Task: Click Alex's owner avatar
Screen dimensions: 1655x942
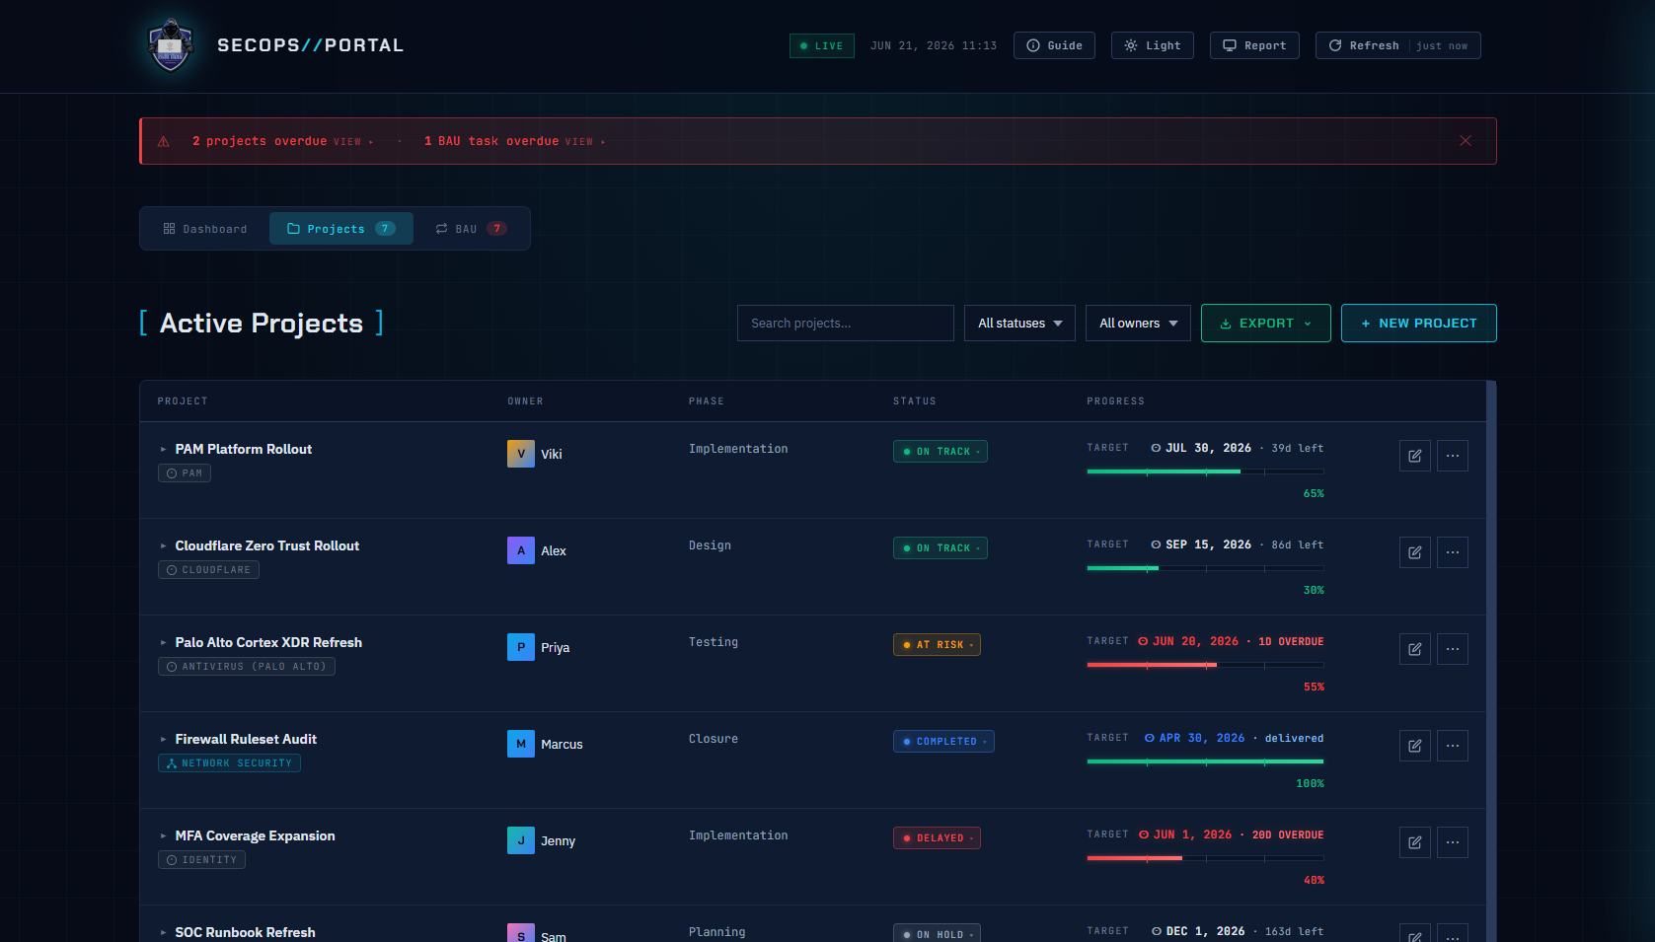Action: tap(521, 550)
